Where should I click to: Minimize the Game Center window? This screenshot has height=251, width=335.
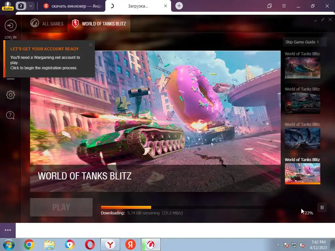point(316,20)
